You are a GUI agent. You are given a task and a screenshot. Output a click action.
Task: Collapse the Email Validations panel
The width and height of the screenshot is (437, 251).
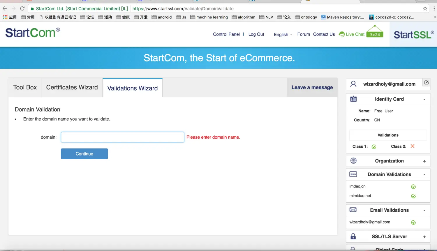click(424, 211)
